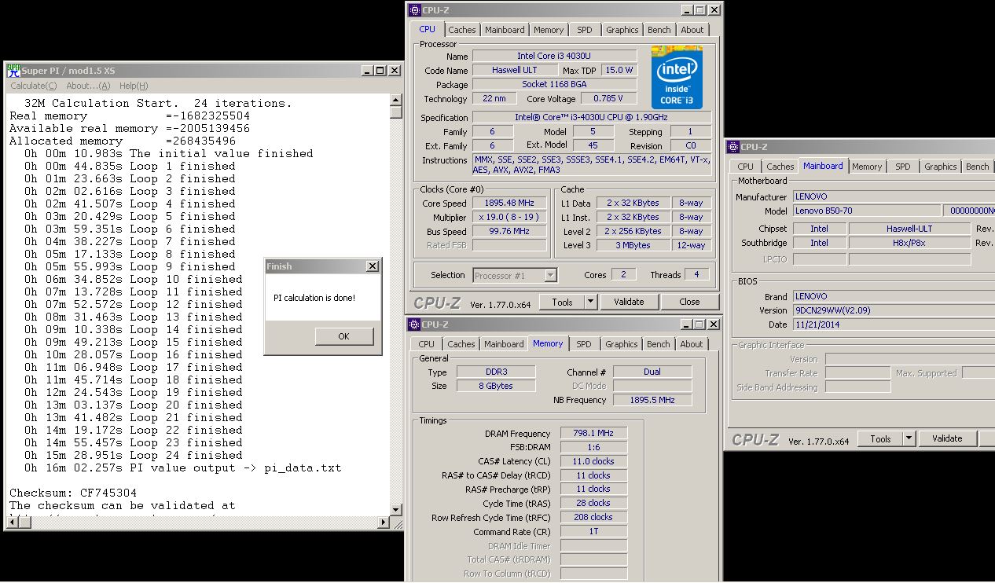Click the Mainboard CPU-Z window title icon

pyautogui.click(x=733, y=147)
